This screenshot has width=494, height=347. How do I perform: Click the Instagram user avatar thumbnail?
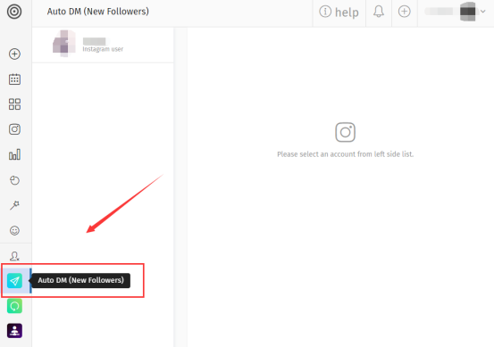[x=64, y=44]
